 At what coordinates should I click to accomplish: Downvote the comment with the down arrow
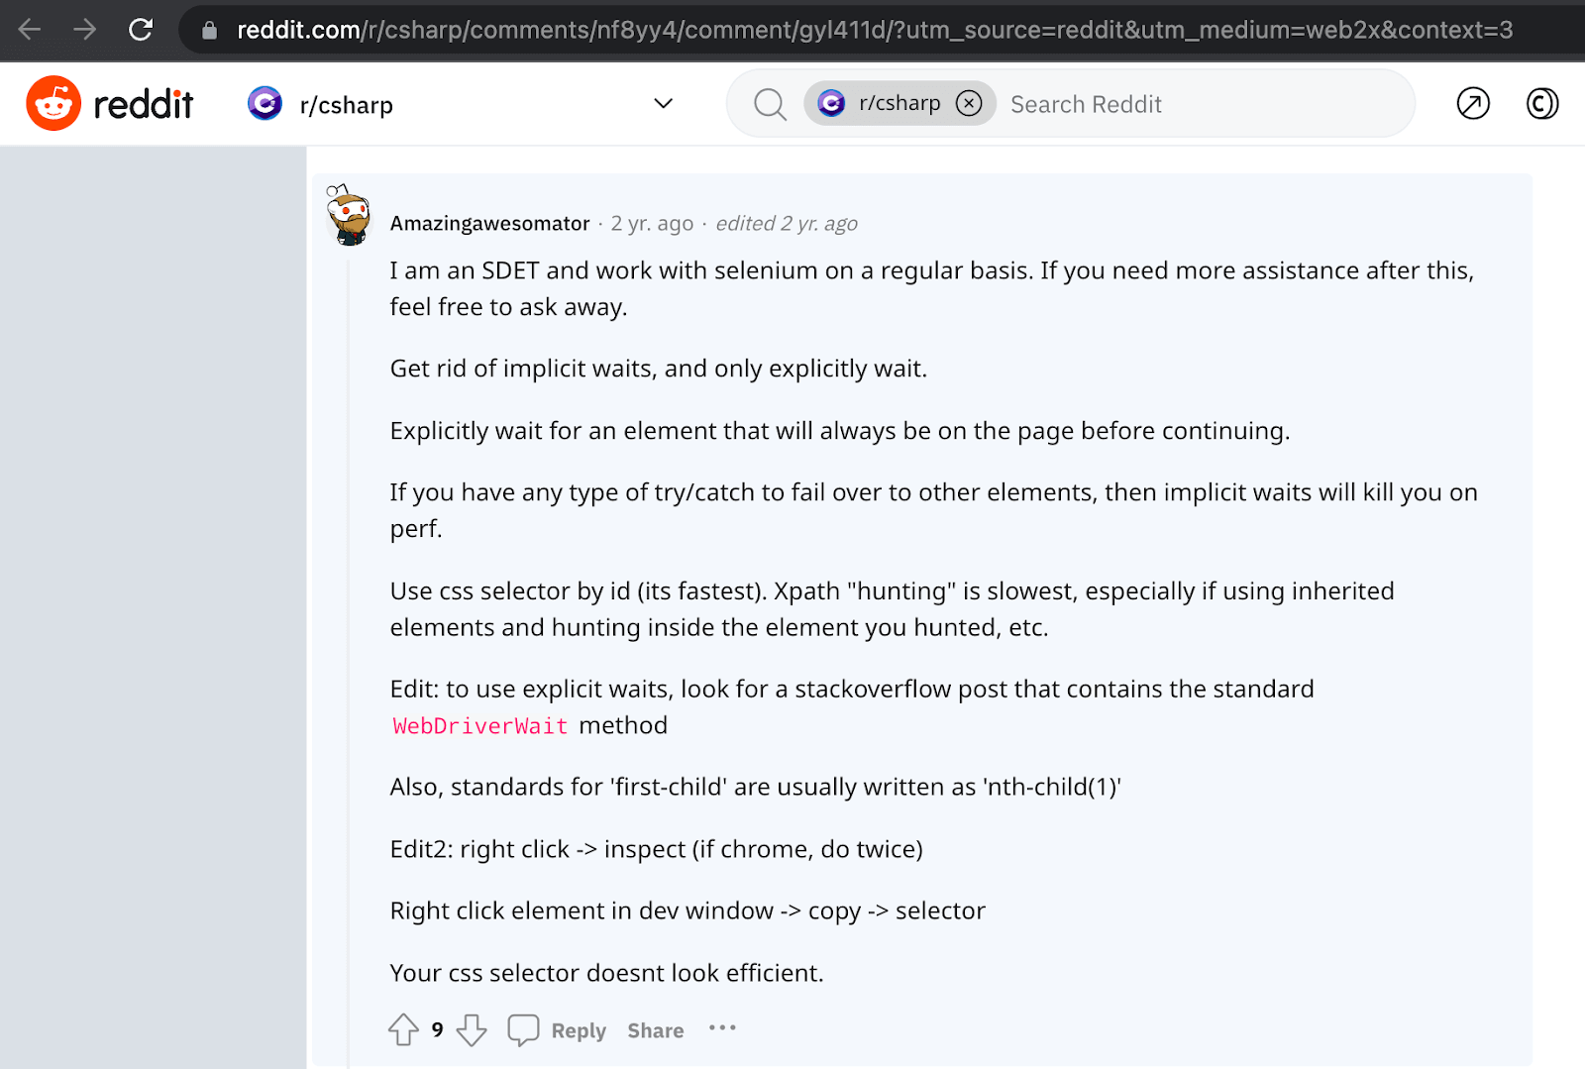coord(472,1030)
